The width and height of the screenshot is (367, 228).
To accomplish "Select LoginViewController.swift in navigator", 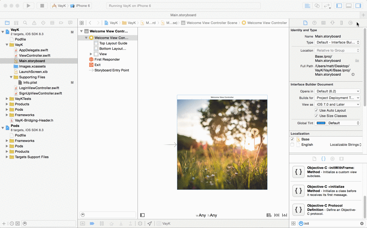I will tap(39, 88).
